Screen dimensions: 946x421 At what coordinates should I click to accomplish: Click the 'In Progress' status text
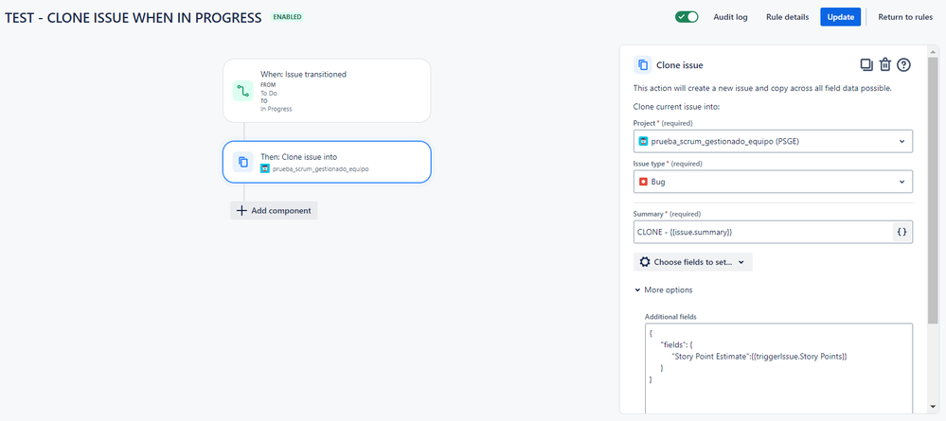[x=277, y=109]
